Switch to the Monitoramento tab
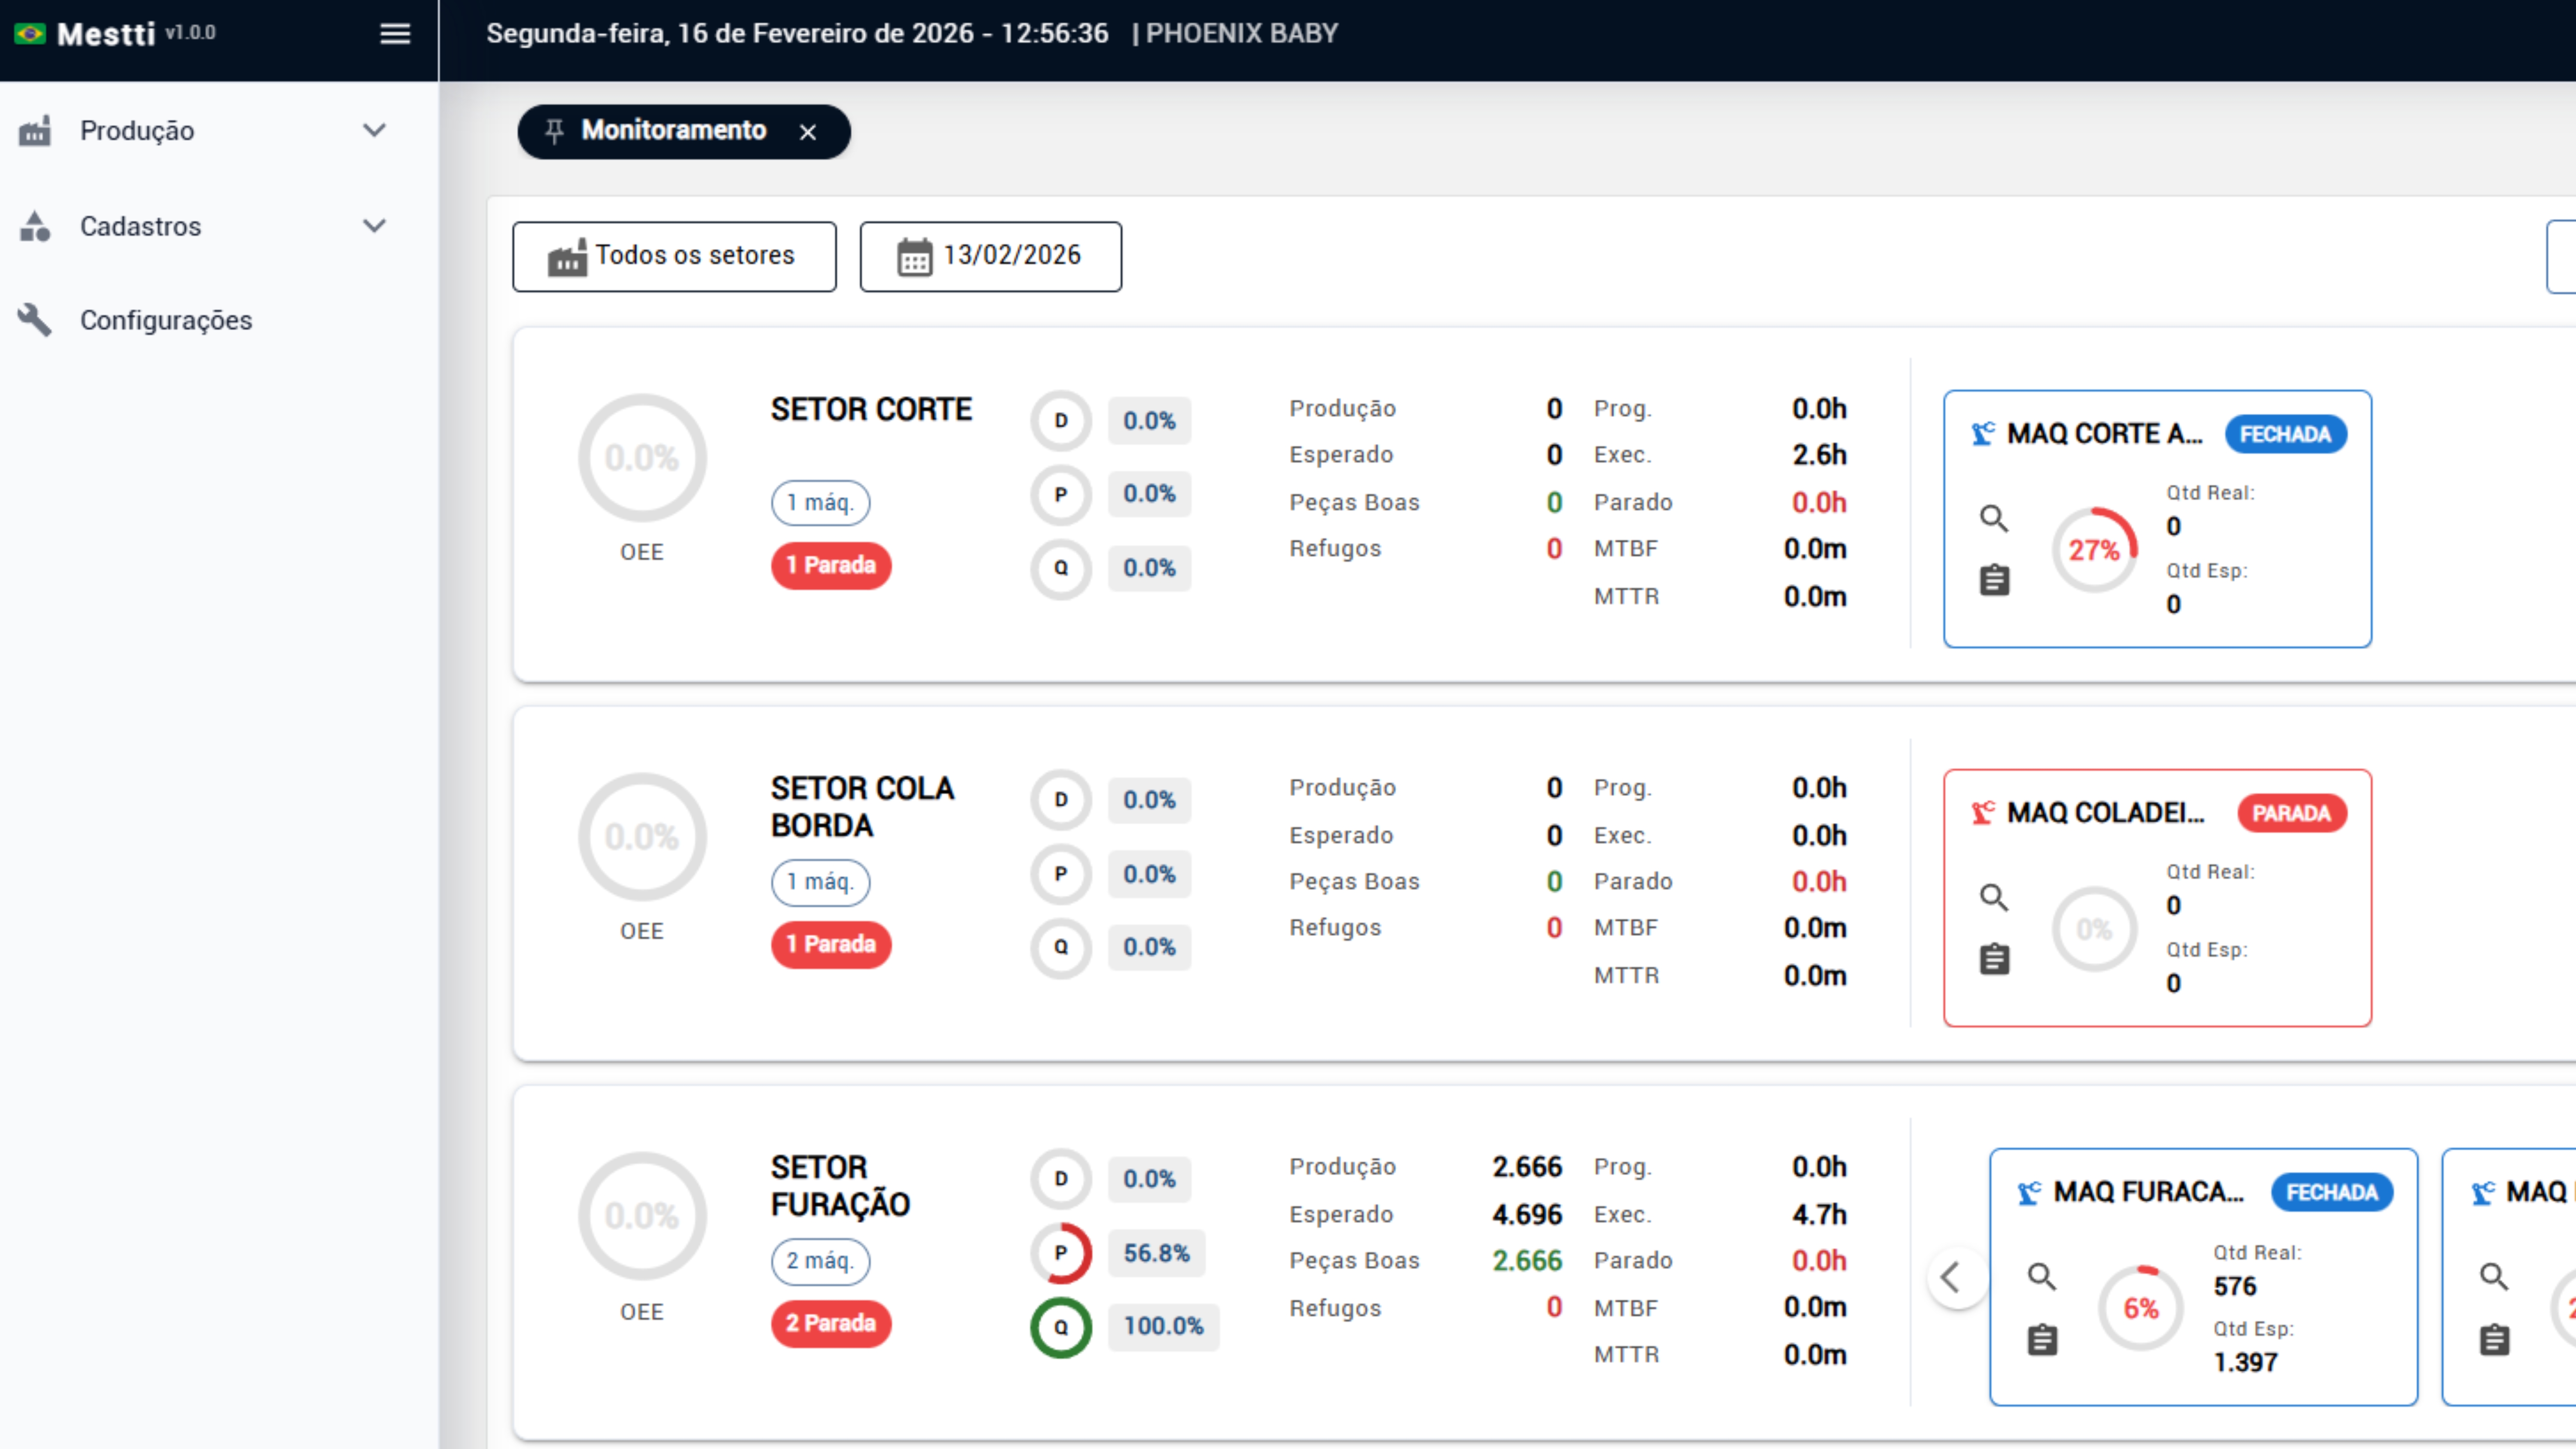 (x=684, y=132)
